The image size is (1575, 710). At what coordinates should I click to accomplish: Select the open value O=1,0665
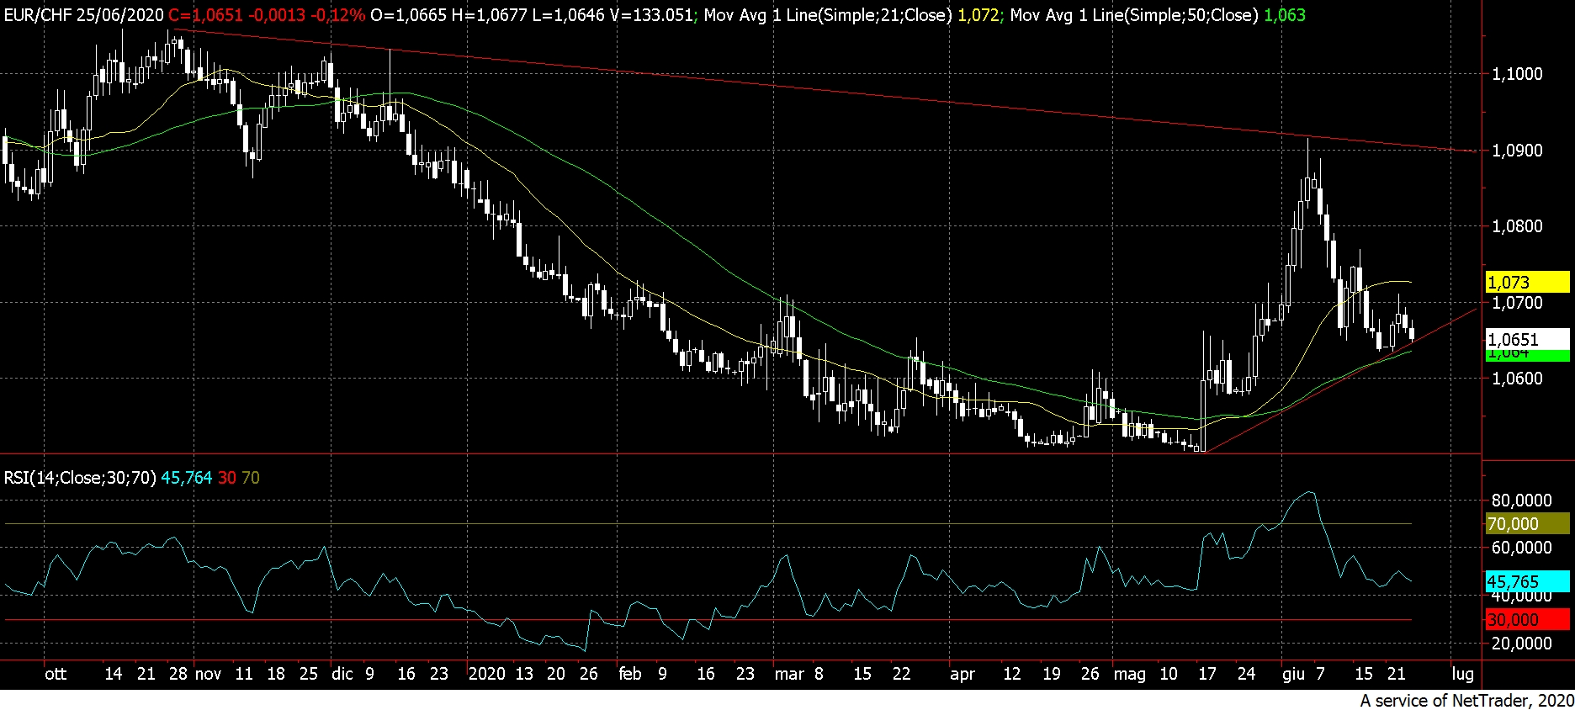409,15
